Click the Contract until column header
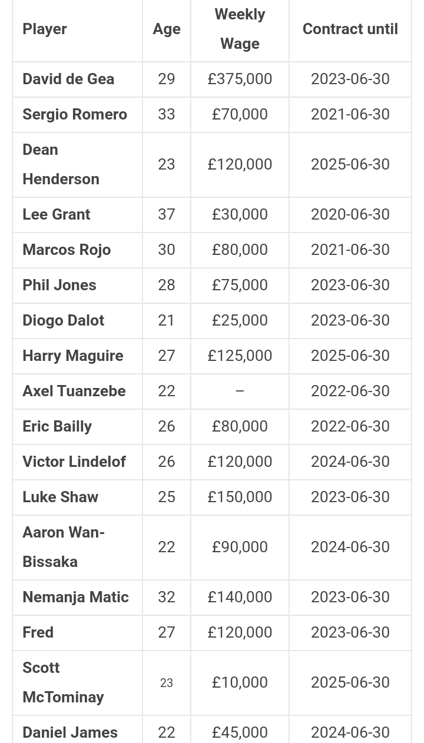The image size is (424, 743). [x=350, y=29]
